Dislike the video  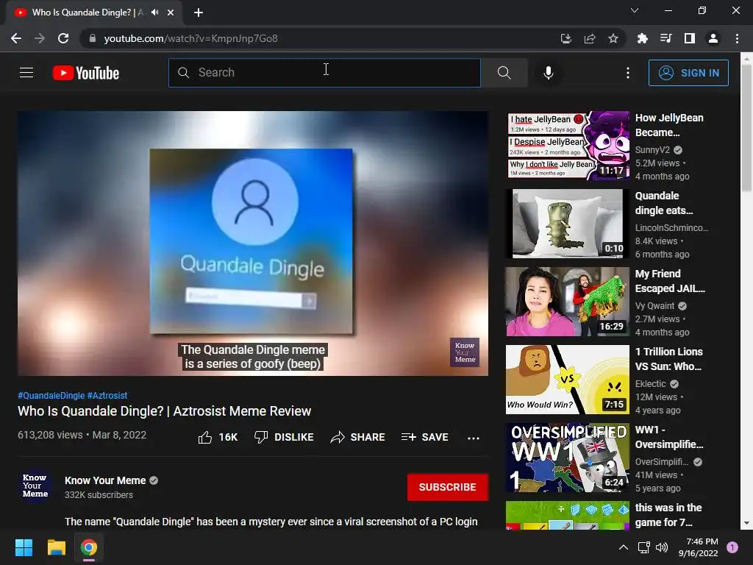(284, 437)
